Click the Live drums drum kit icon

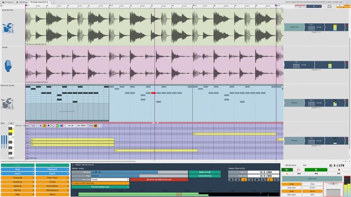(x=8, y=28)
